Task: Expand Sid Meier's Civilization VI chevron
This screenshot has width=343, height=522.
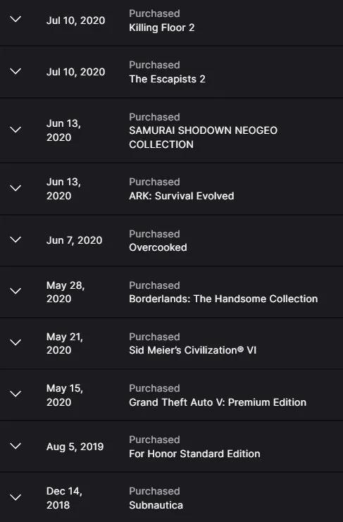Action: point(15,342)
